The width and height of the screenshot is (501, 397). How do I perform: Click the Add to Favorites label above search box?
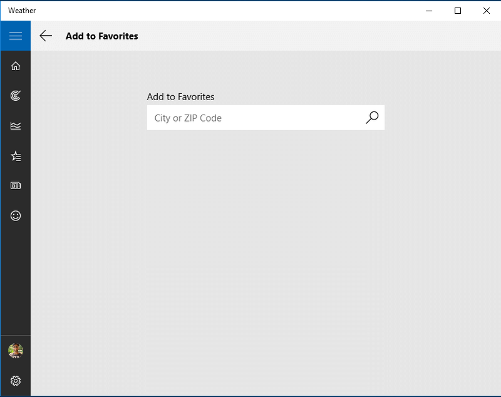coord(180,97)
